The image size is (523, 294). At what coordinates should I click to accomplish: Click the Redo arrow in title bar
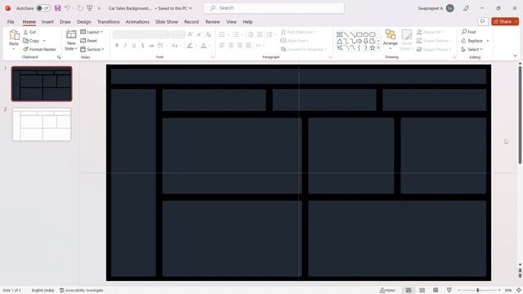coord(80,8)
